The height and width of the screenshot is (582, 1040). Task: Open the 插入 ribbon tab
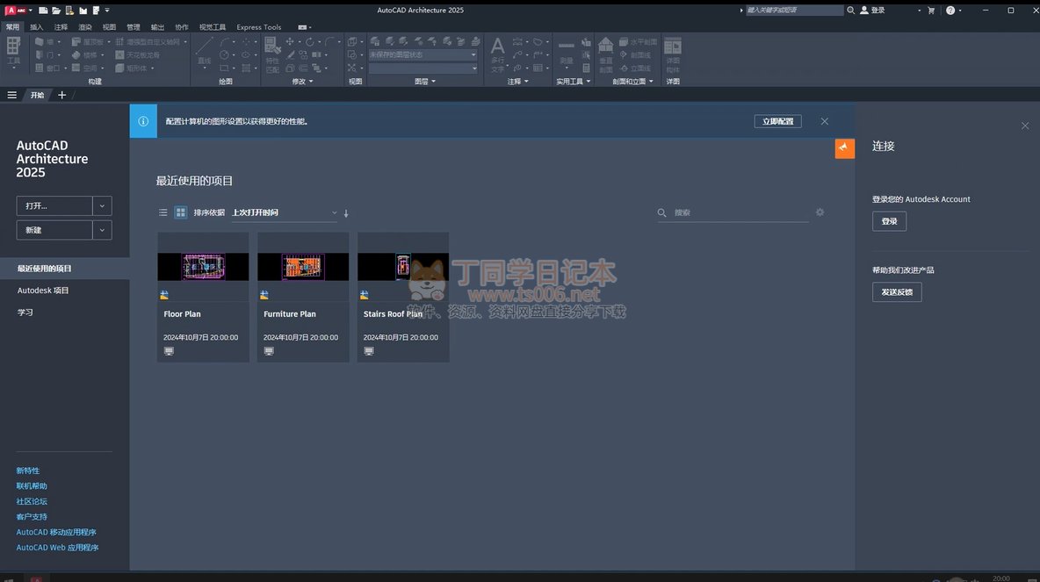point(36,27)
